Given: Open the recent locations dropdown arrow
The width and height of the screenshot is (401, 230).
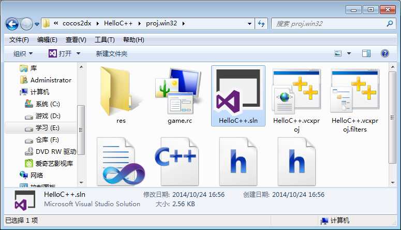Looking at the screenshot, I should [x=37, y=24].
